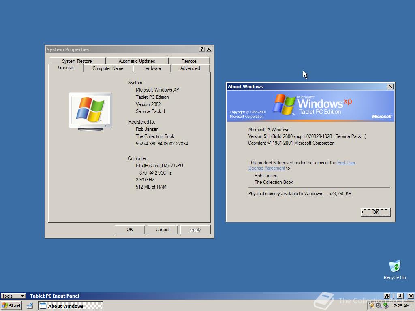This screenshot has width=415, height=311.
Task: Switch to the Hardware tab
Action: [x=152, y=68]
